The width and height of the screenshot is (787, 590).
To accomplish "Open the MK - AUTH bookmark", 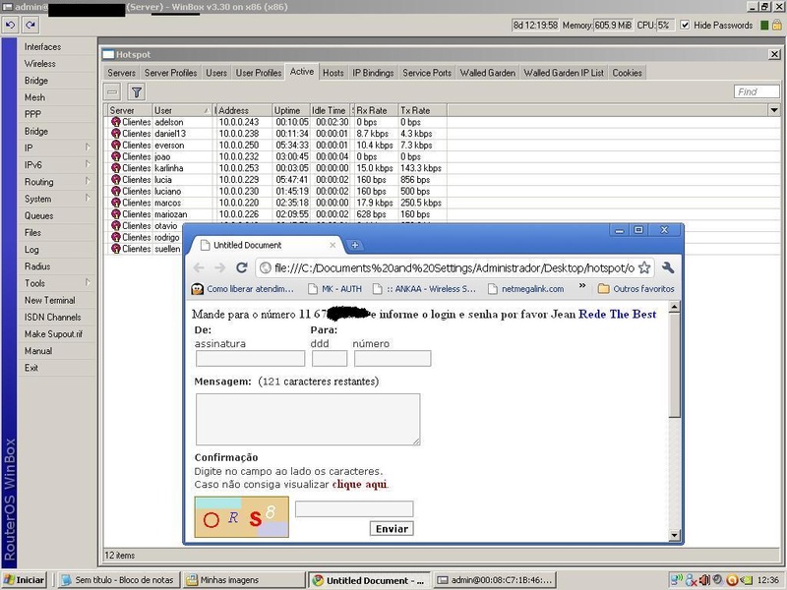I will point(335,289).
